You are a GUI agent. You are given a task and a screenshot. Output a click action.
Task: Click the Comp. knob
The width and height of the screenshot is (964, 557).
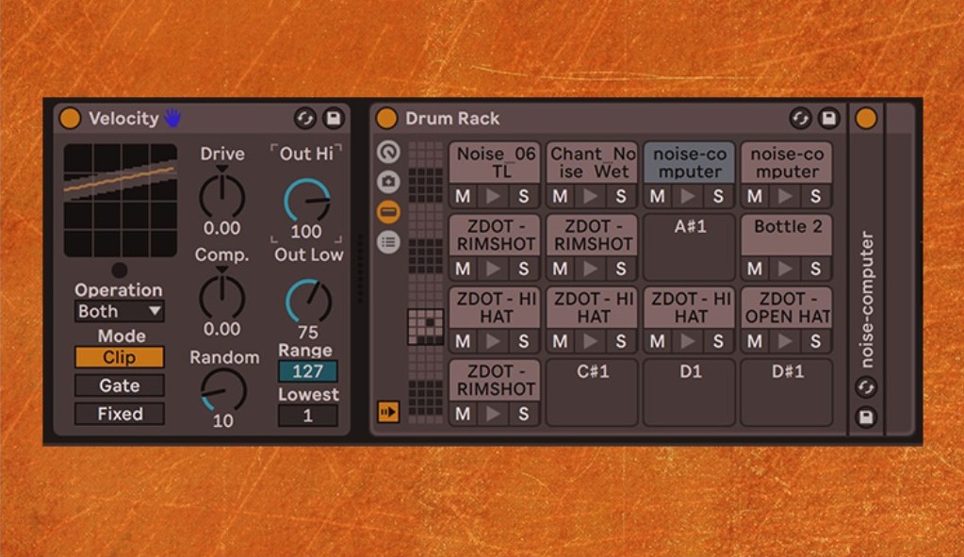222,298
